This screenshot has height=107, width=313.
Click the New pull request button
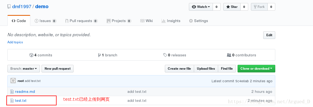57,69
